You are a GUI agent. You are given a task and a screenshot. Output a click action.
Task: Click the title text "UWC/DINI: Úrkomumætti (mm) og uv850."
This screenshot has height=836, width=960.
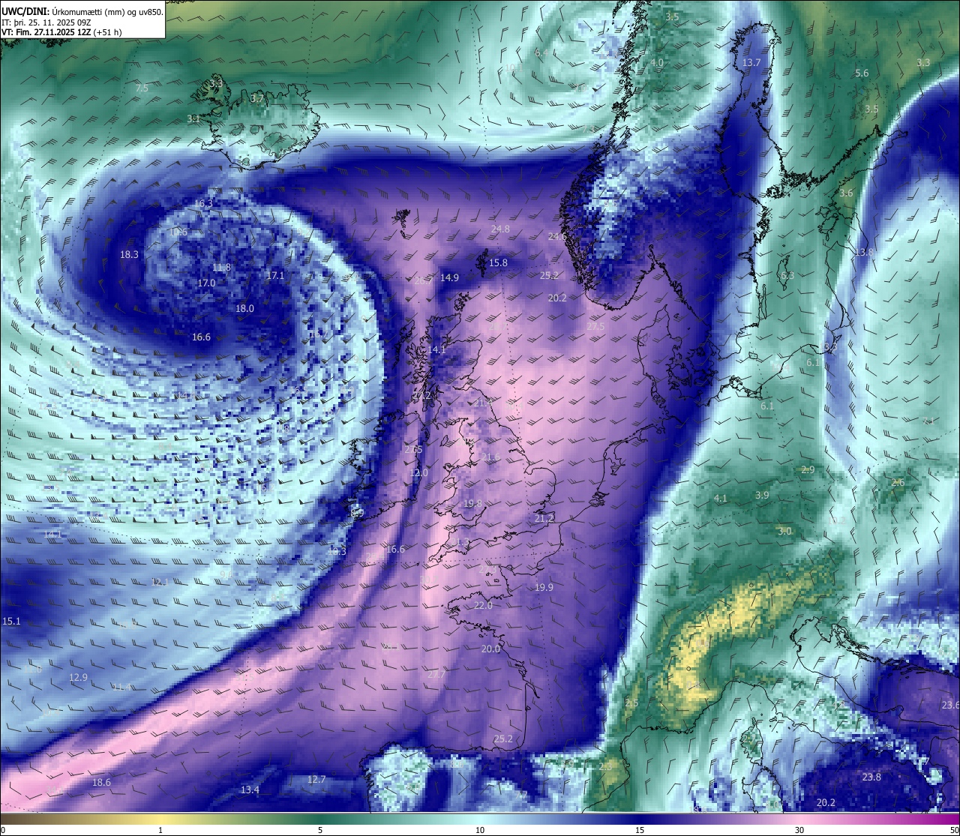pos(82,12)
